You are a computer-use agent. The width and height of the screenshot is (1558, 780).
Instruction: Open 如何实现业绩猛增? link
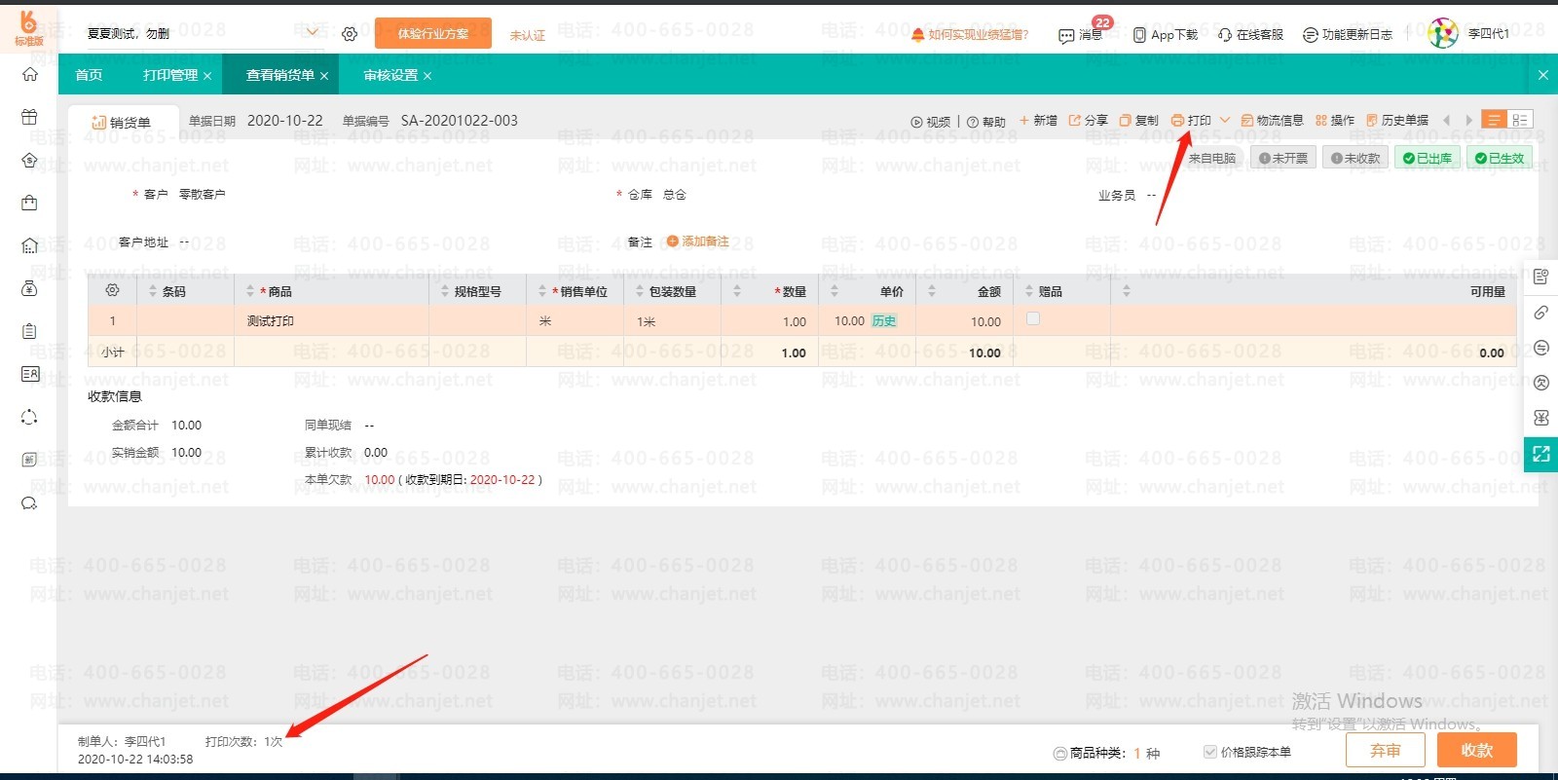pos(970,35)
